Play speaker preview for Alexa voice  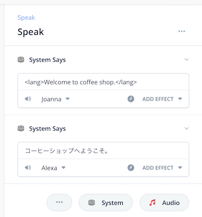click(x=28, y=167)
